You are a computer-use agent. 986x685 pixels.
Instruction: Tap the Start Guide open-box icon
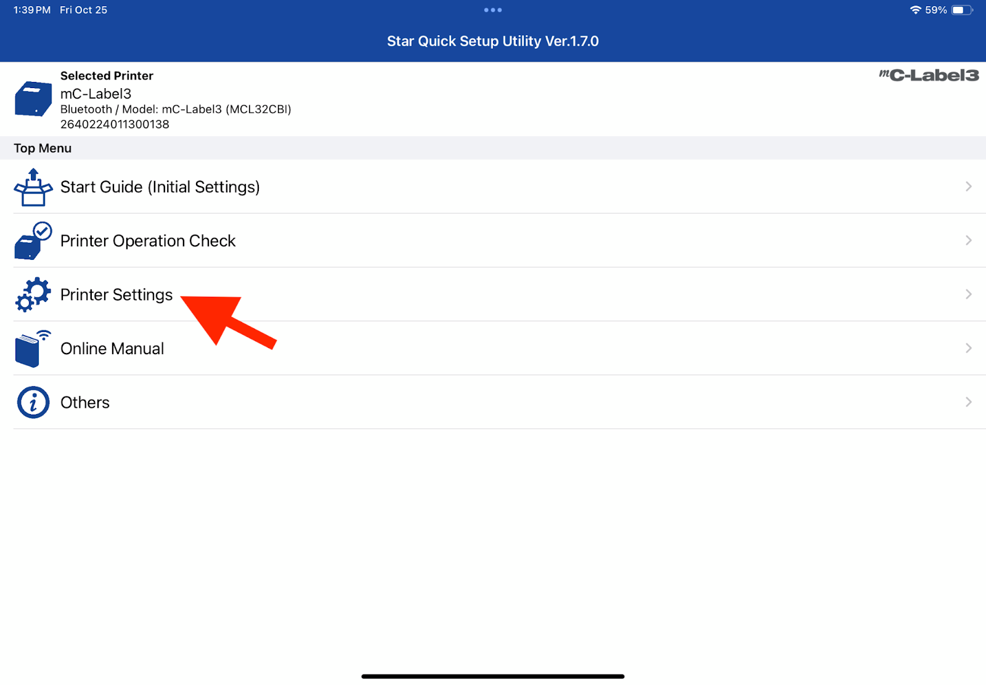[33, 187]
